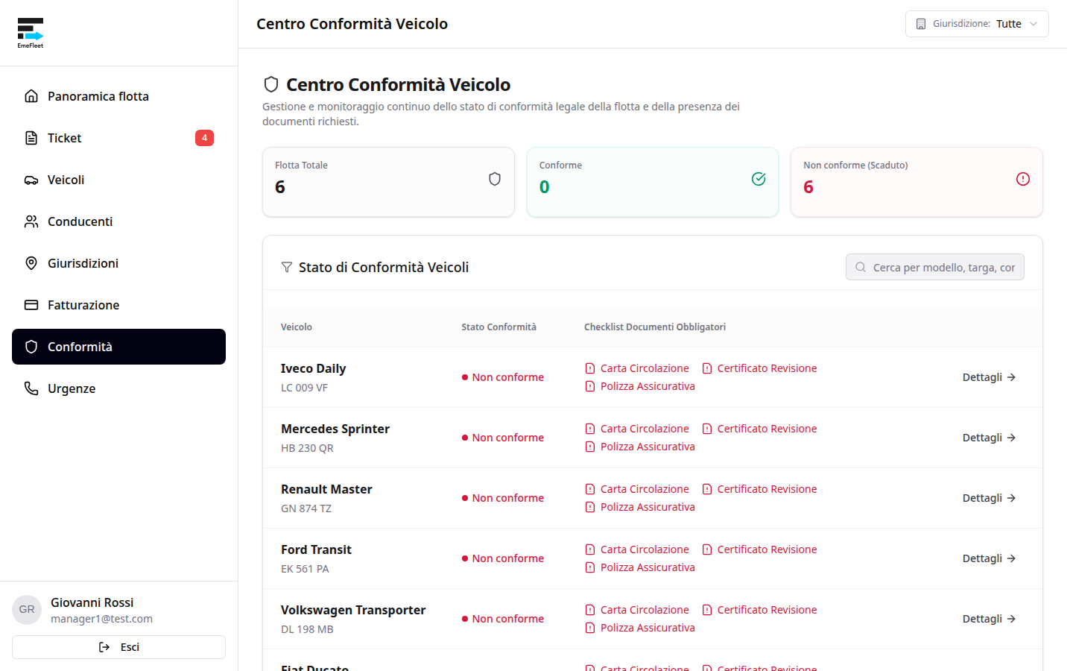Click the Checklist Documenti Obbligatori column header
This screenshot has width=1073, height=671.
(x=655, y=327)
